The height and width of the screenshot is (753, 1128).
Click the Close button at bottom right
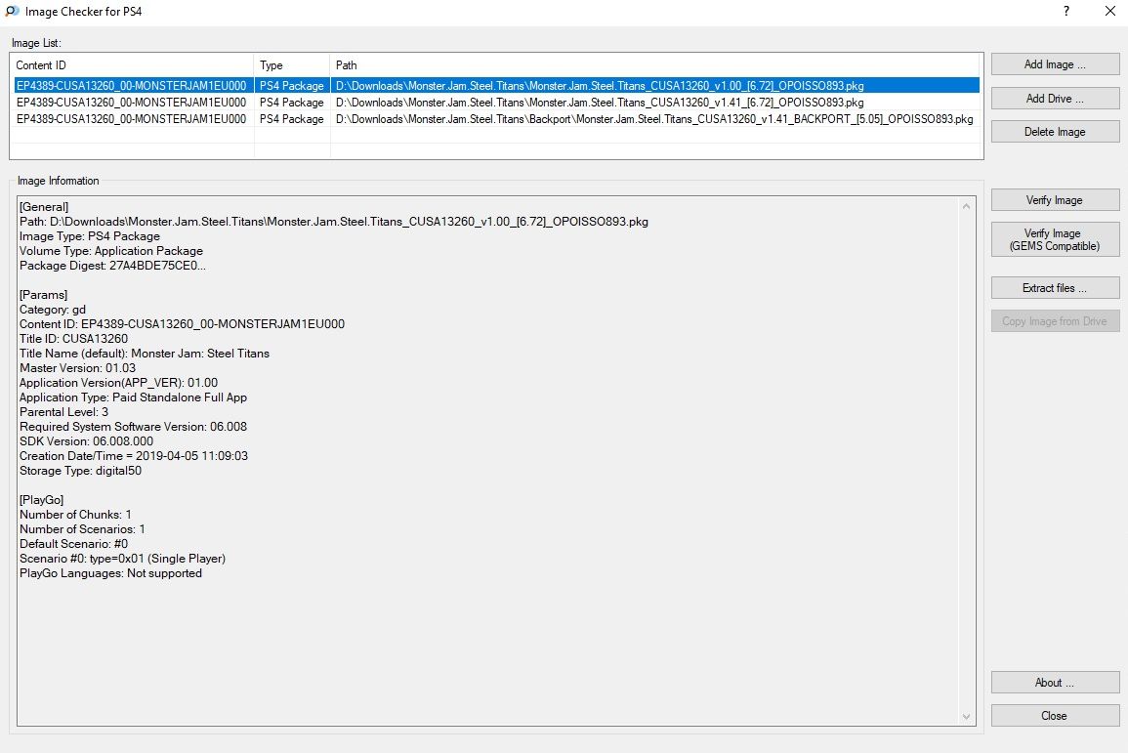[x=1055, y=716]
